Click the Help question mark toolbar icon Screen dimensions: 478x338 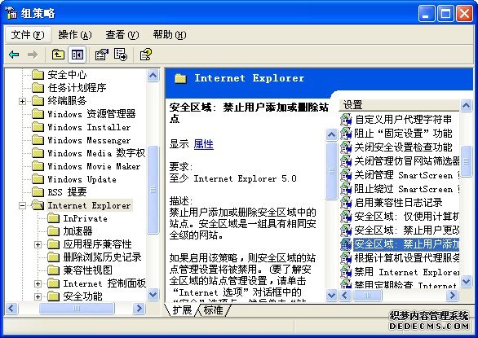145,55
